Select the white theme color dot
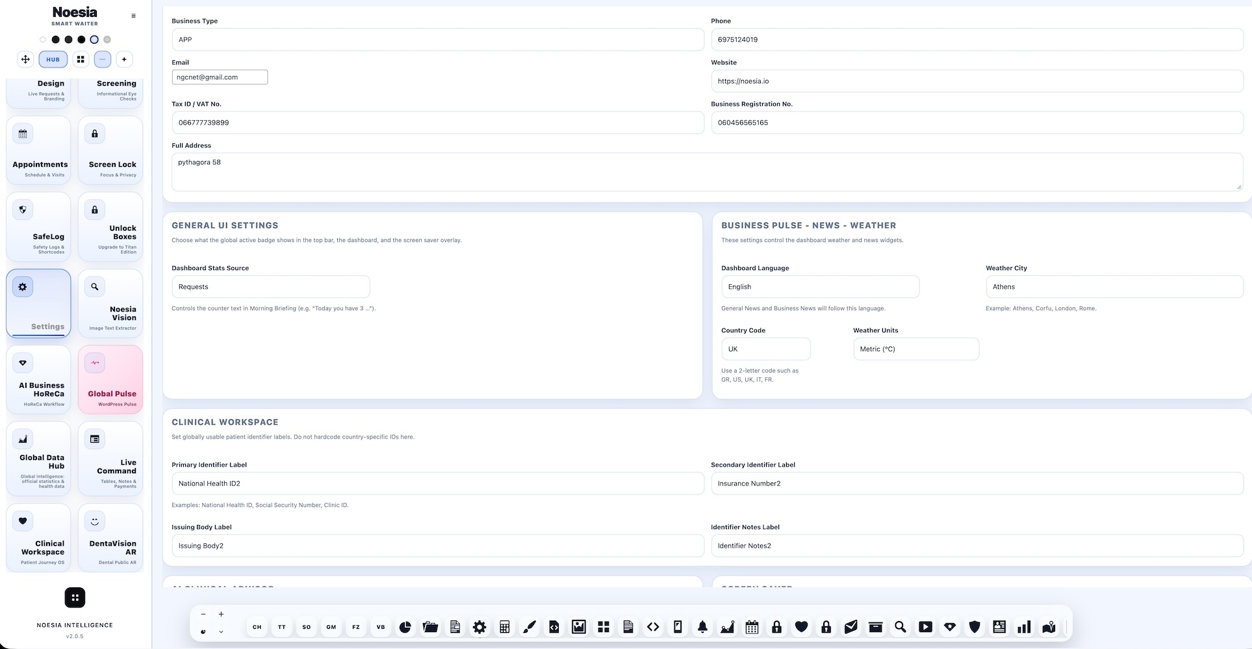 tap(43, 40)
